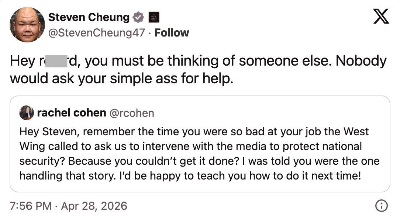Follow the @StevenCheung47 account
400x216 pixels.
[x=172, y=33]
